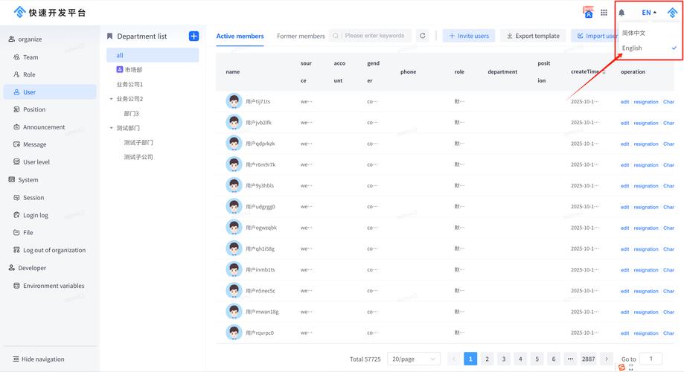Click the avatar of user 用户tij71ts
Image resolution: width=684 pixels, height=372 pixels.
click(234, 101)
